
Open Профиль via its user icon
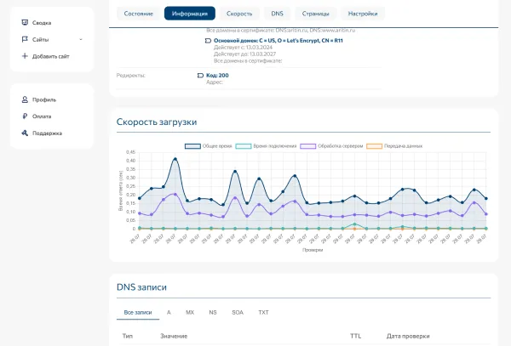(x=25, y=99)
